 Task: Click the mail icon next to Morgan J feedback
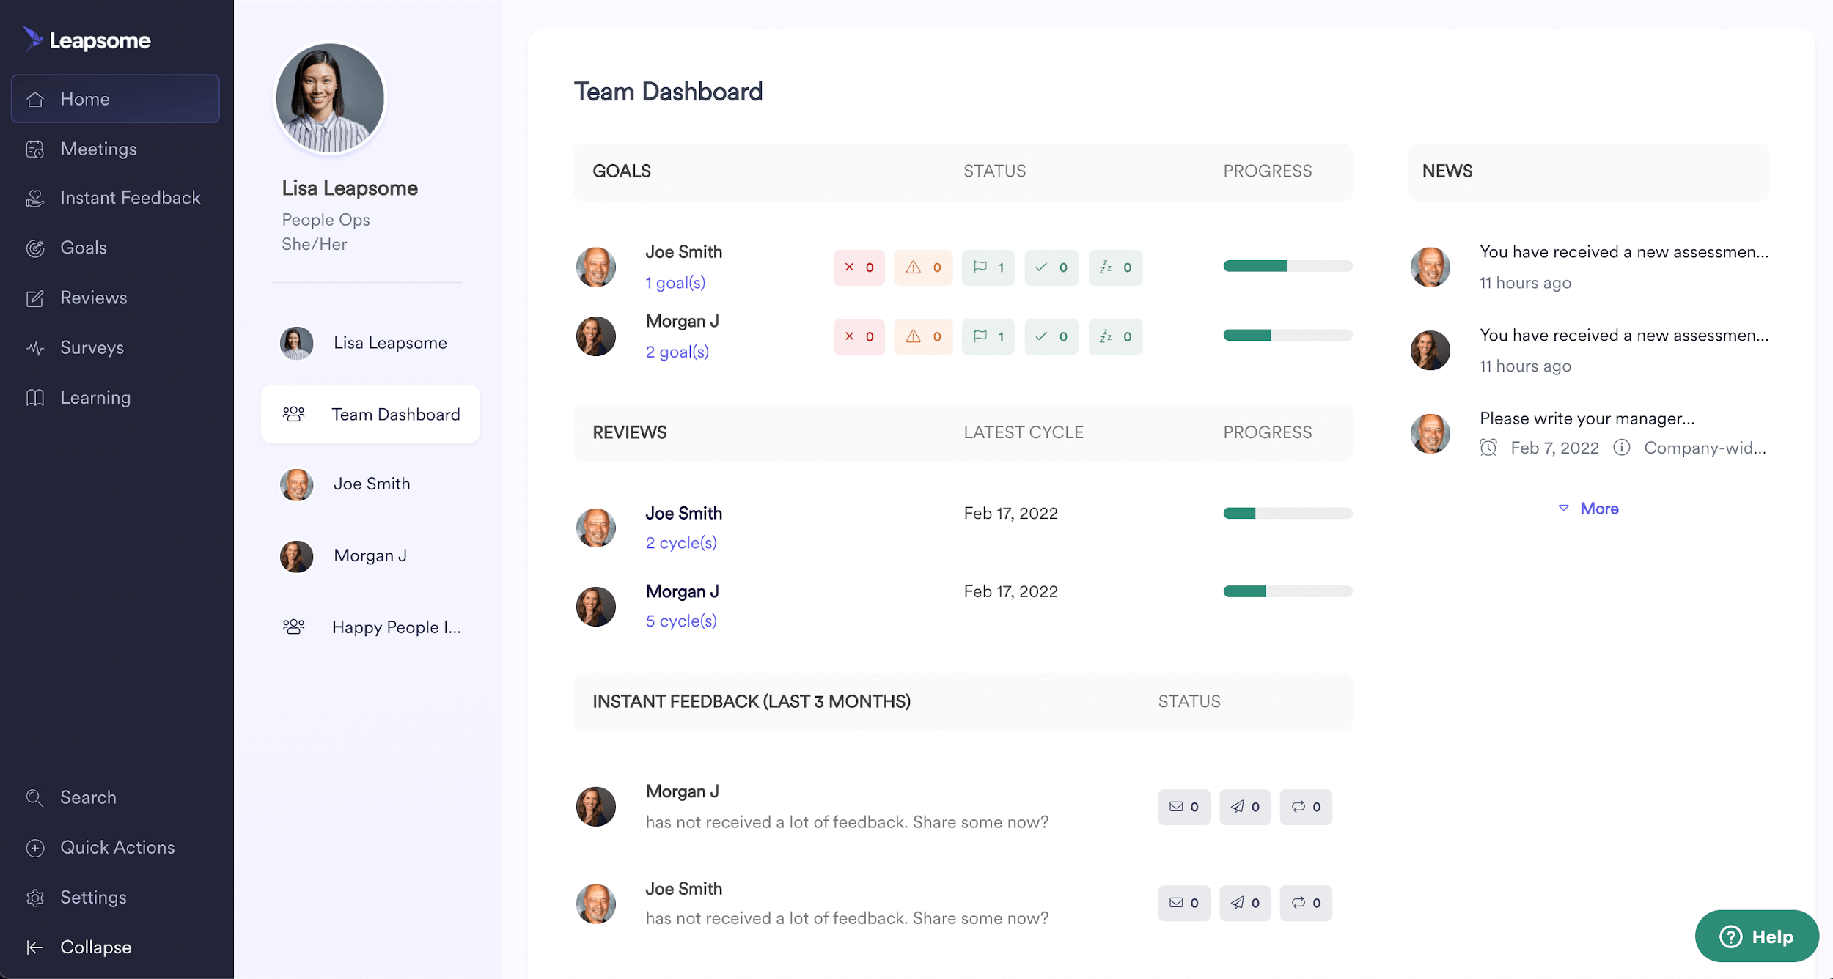click(1184, 807)
